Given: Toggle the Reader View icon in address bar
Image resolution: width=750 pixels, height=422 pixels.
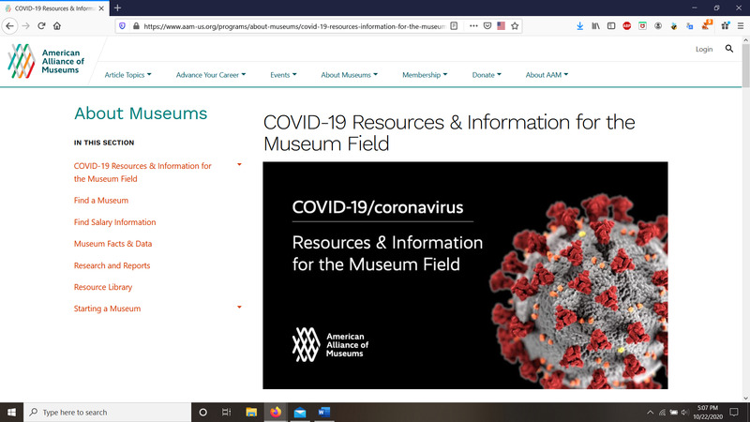Looking at the screenshot, I should (454, 26).
